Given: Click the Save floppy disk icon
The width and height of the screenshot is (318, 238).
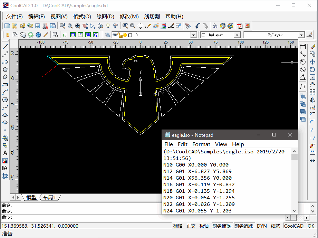Looking at the screenshot, I should pyautogui.click(x=38, y=26).
